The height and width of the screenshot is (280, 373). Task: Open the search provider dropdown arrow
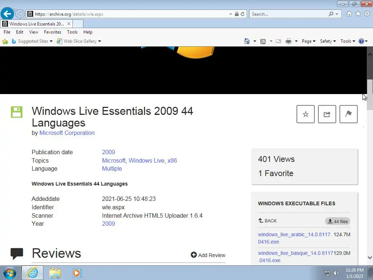[x=337, y=14]
